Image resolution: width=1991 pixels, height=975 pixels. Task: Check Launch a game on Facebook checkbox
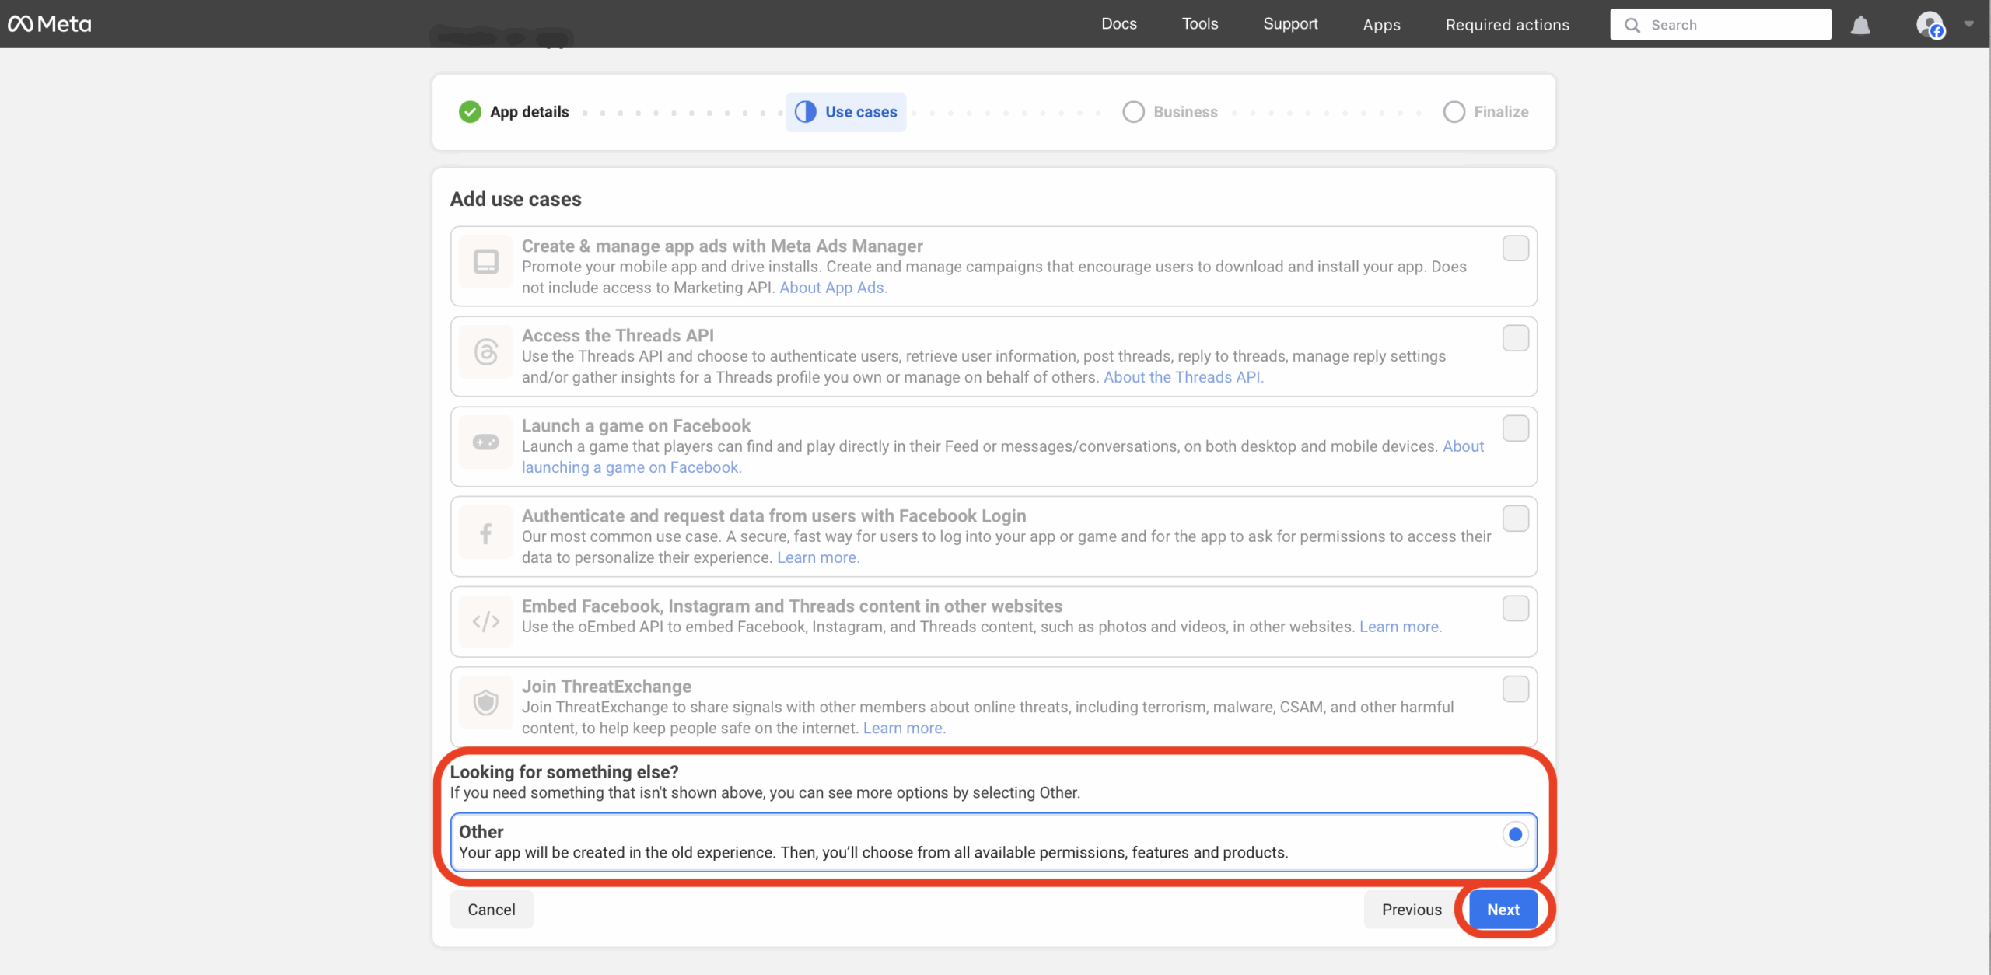click(x=1515, y=428)
